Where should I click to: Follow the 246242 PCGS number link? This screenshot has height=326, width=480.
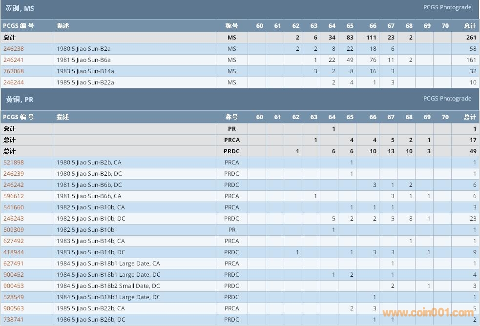pos(14,185)
